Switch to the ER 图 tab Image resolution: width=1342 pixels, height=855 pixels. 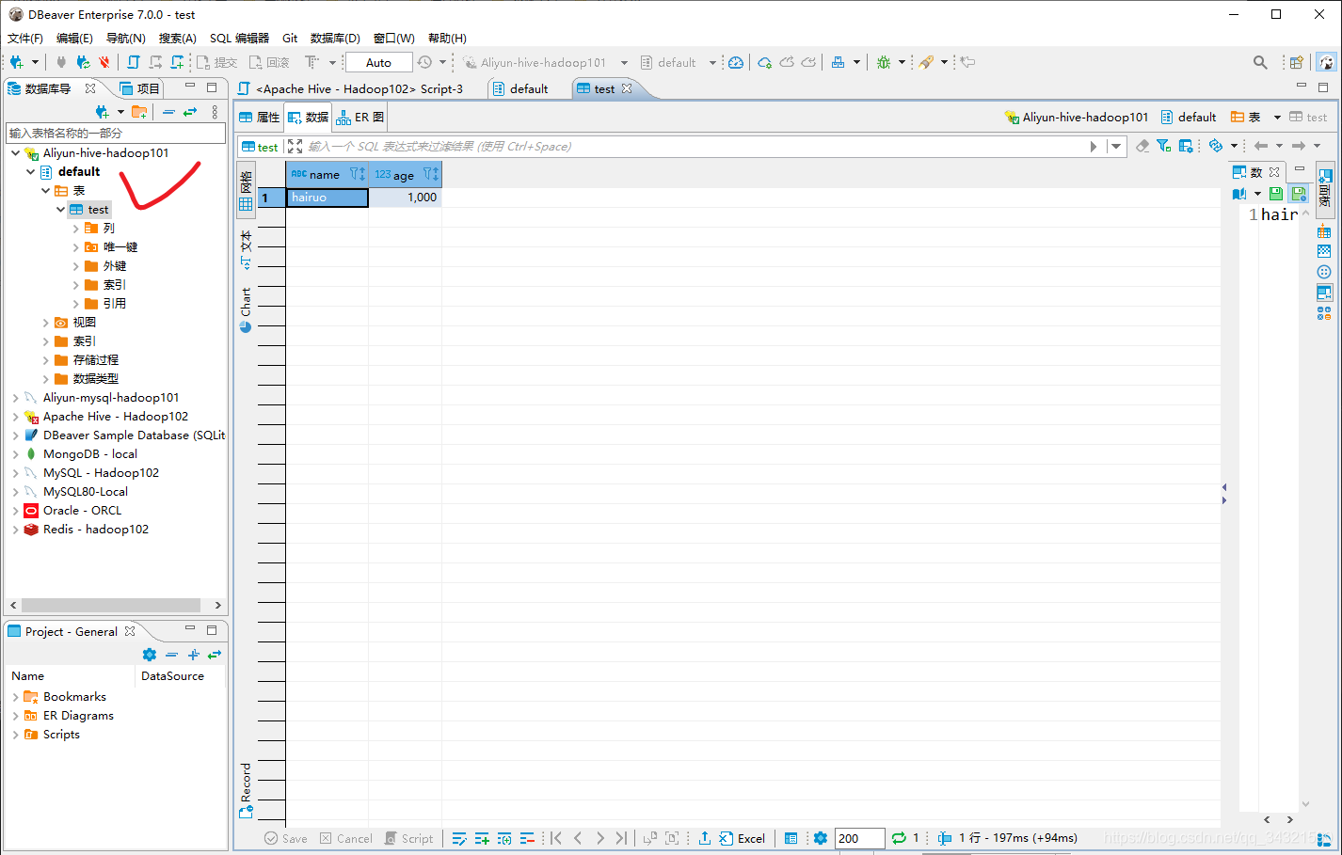[360, 118]
